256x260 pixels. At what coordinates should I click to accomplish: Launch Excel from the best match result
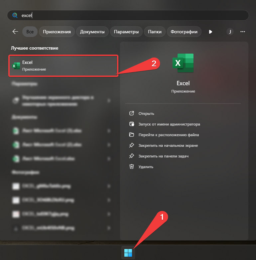63,66
